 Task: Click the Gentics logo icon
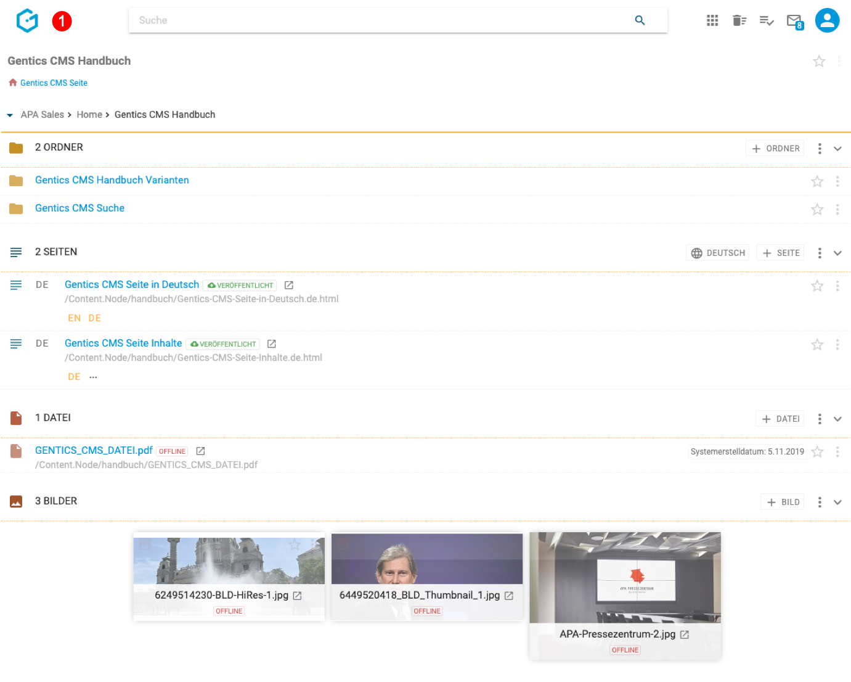click(x=27, y=20)
